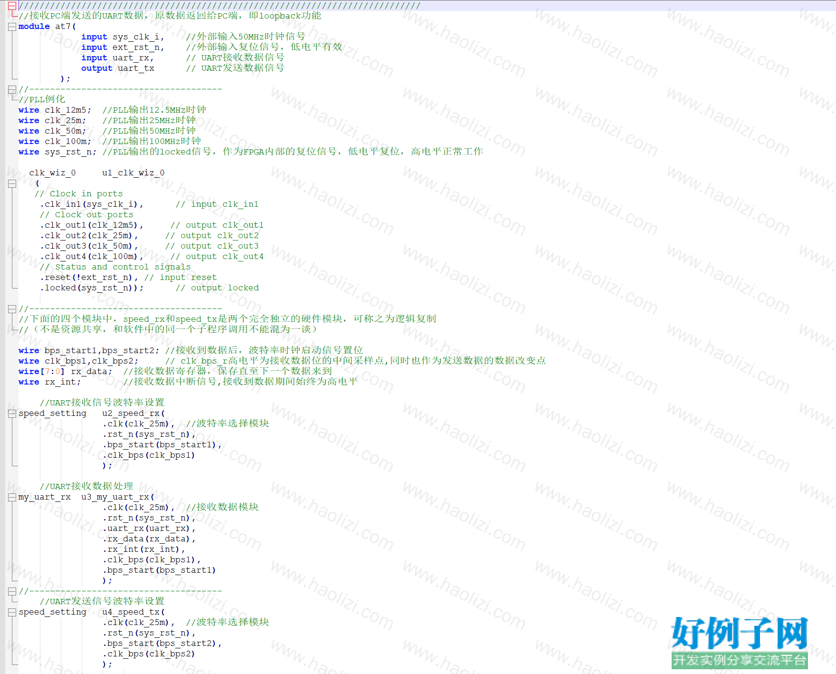Click the comment '// UART发送数据信号'
Viewport: 836px width, 674px height.
point(235,68)
